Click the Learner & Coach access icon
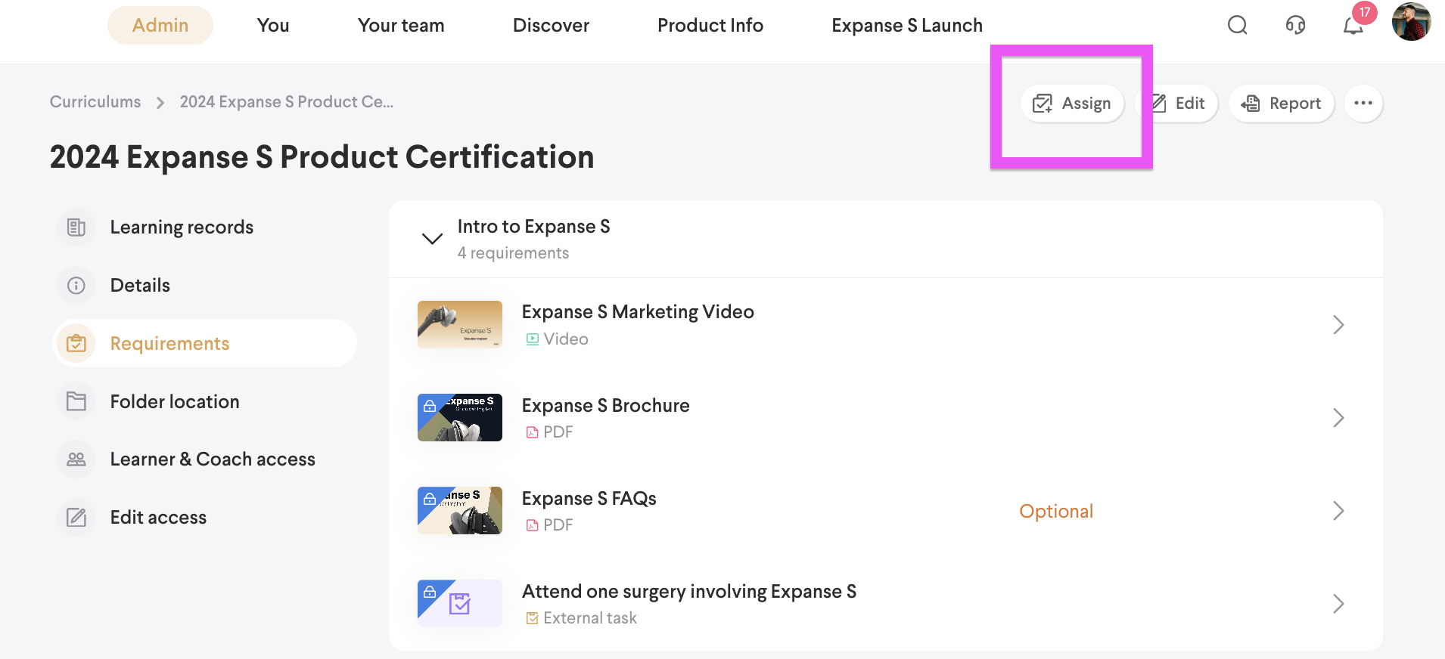Screen dimensions: 1445x659 click(76, 459)
